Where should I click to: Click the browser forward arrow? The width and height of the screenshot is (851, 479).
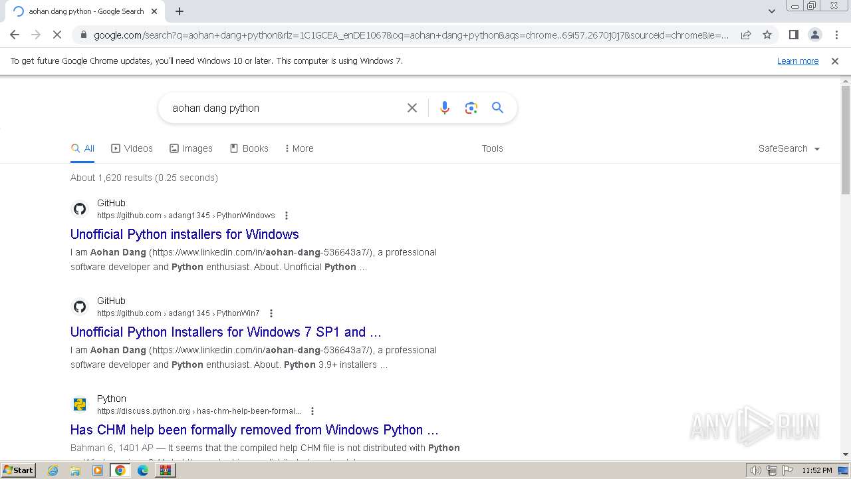click(36, 35)
